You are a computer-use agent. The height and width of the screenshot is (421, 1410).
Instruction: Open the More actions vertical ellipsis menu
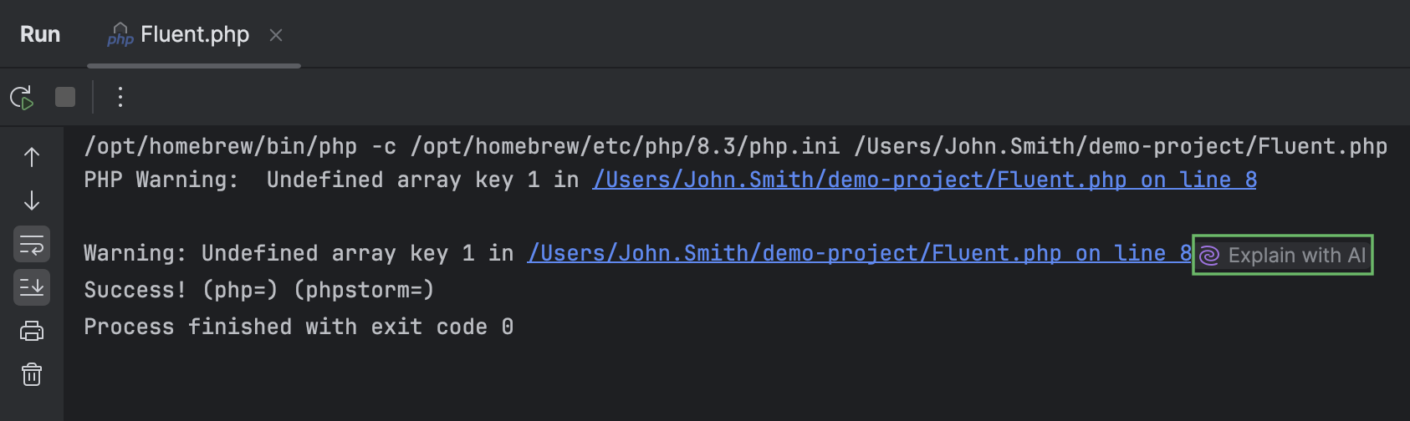[120, 98]
